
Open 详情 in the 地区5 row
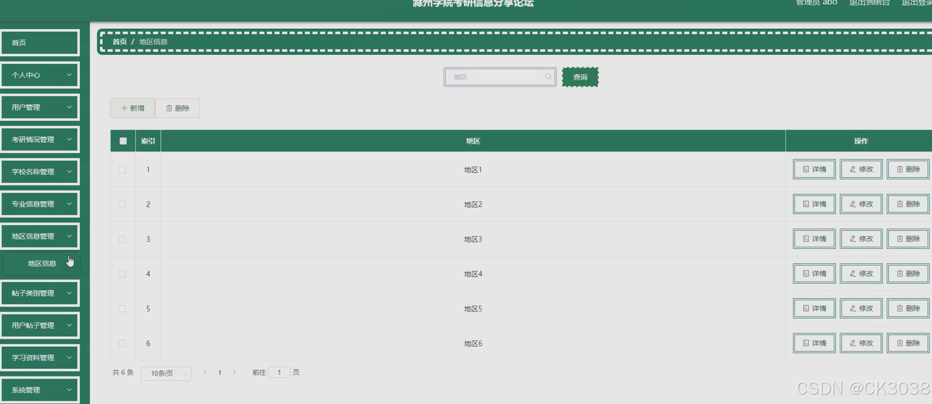814,308
